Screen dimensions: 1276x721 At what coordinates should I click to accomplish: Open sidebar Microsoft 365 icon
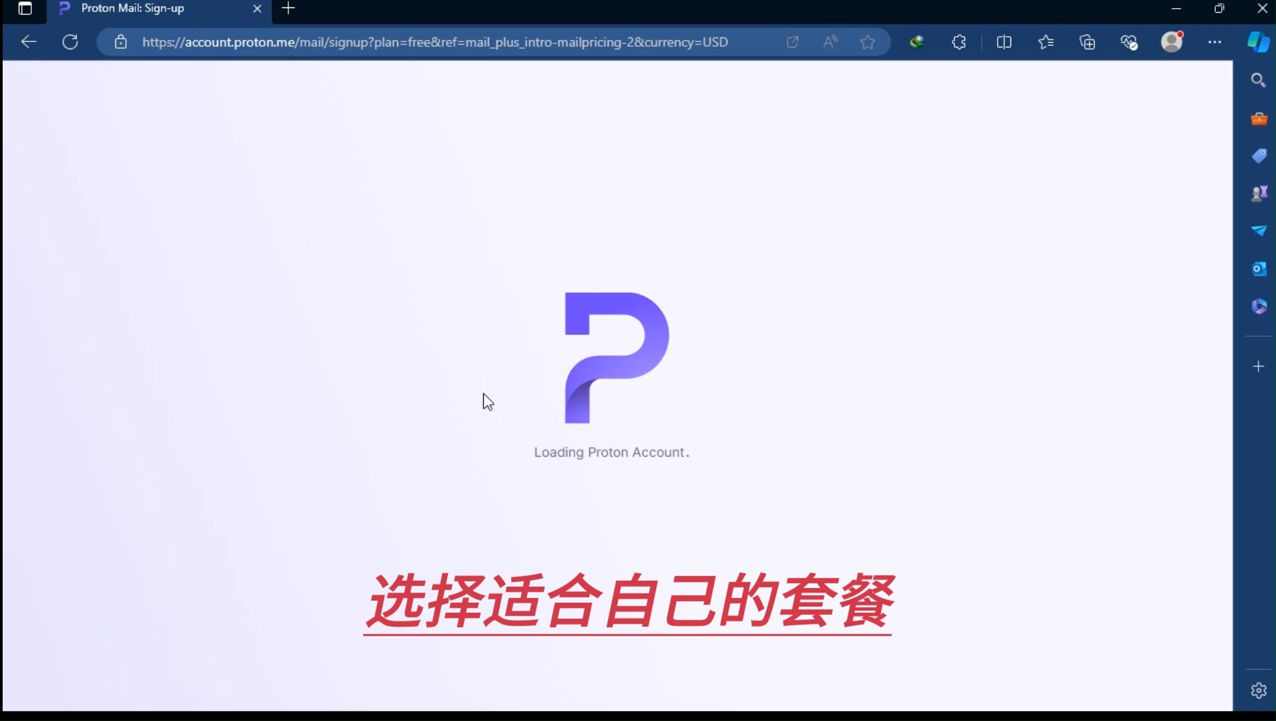[1259, 306]
